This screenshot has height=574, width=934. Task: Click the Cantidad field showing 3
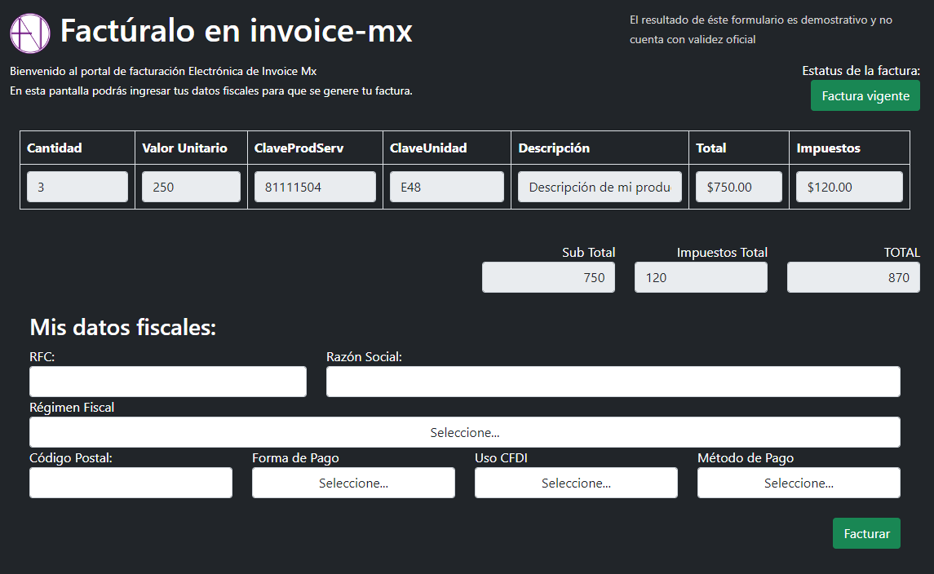[x=77, y=187]
